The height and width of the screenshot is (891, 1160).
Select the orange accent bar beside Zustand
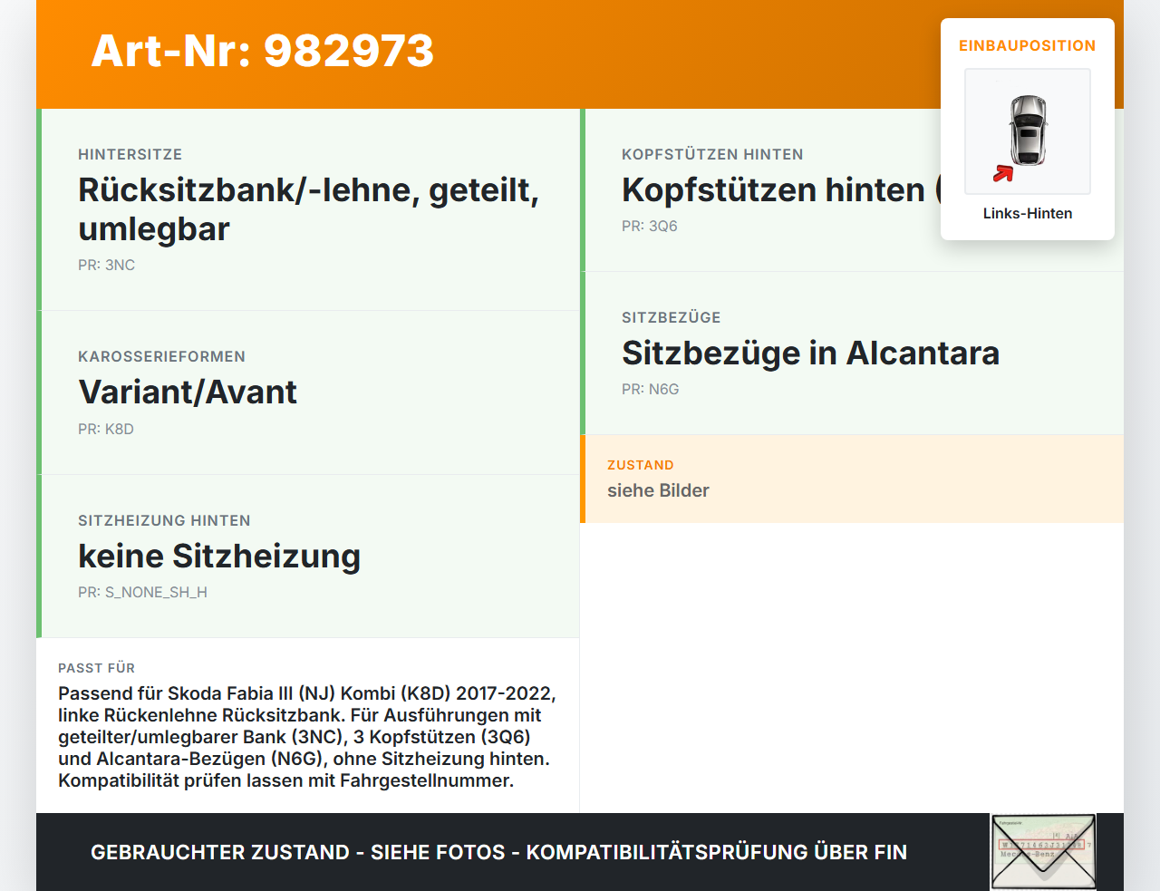click(583, 479)
